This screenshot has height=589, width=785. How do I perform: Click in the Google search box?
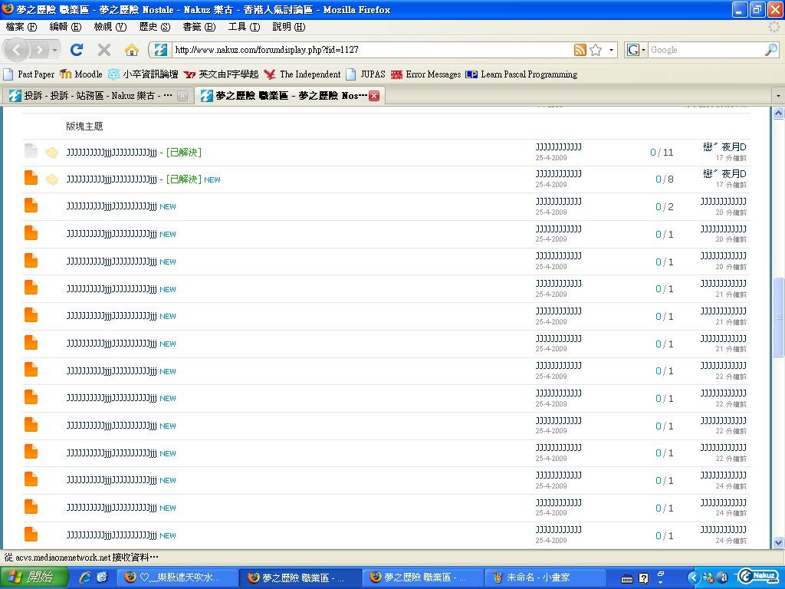(706, 50)
